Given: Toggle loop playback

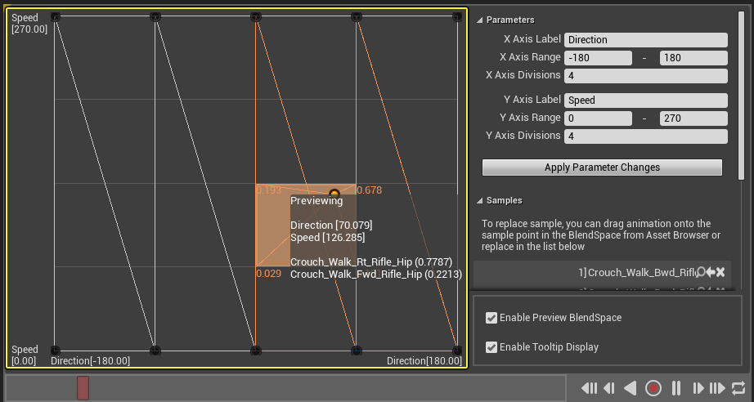Looking at the screenshot, I should [738, 388].
